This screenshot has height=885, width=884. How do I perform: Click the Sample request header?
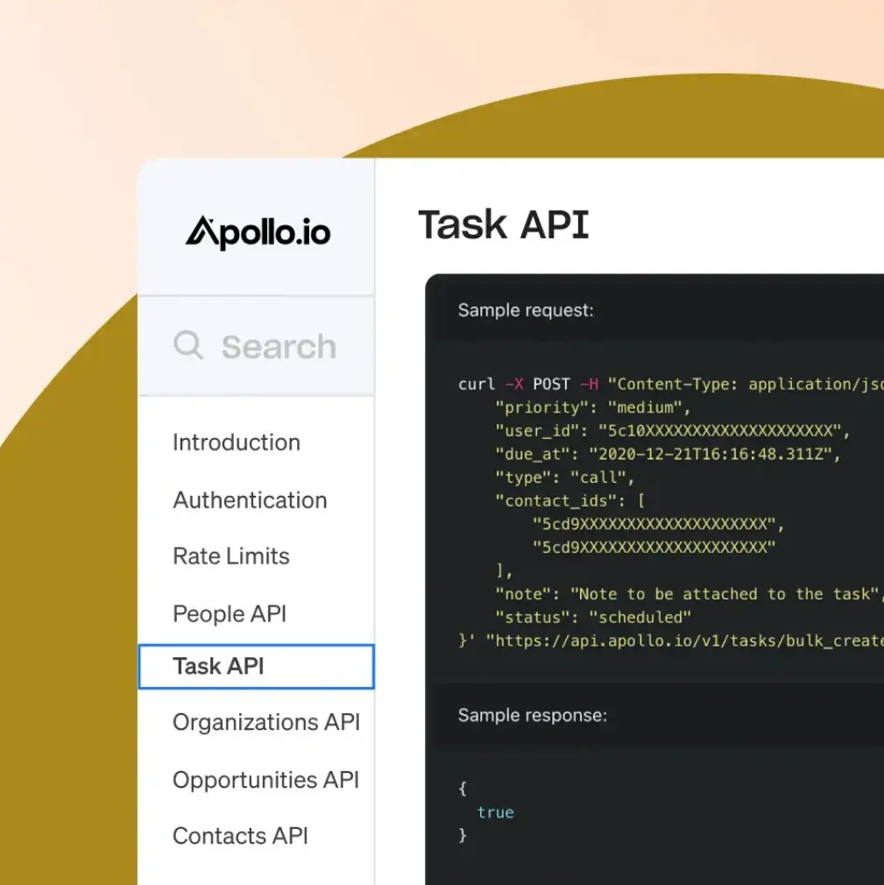tap(526, 310)
